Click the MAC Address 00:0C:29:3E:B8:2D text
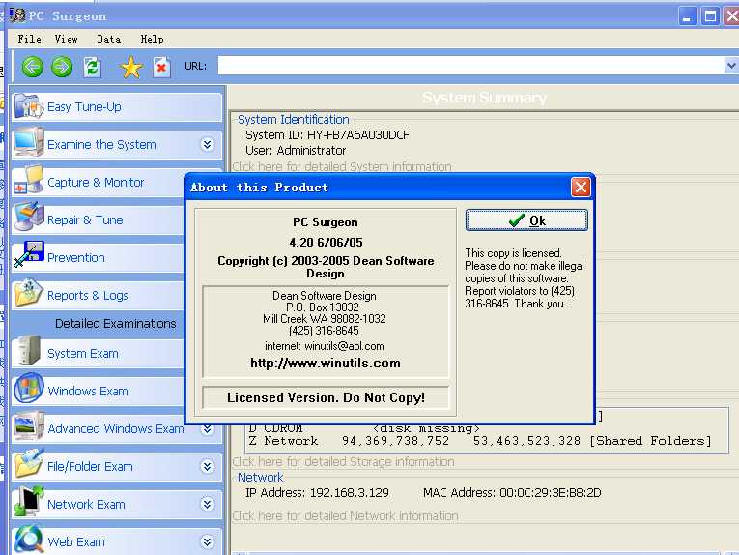 point(512,493)
